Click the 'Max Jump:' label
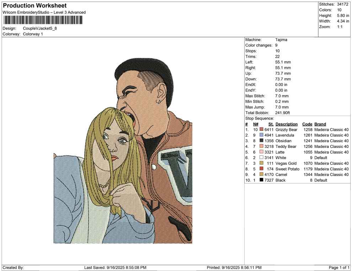This screenshot has height=271, width=352. [x=255, y=107]
